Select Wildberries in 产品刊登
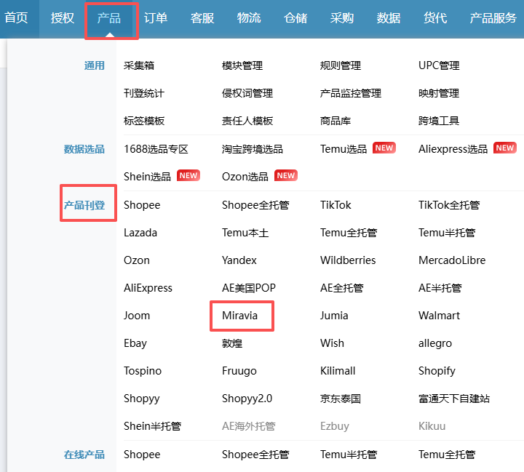 348,260
